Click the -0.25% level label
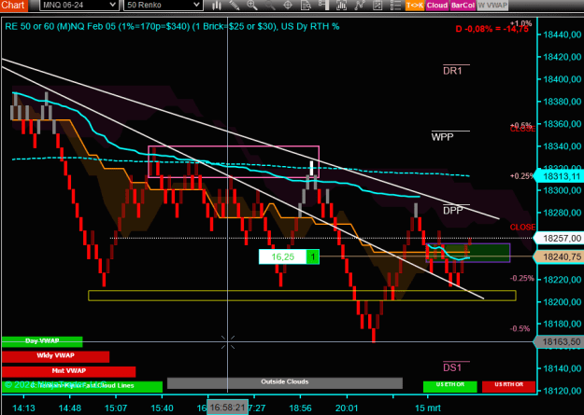584x415 pixels. coord(521,279)
